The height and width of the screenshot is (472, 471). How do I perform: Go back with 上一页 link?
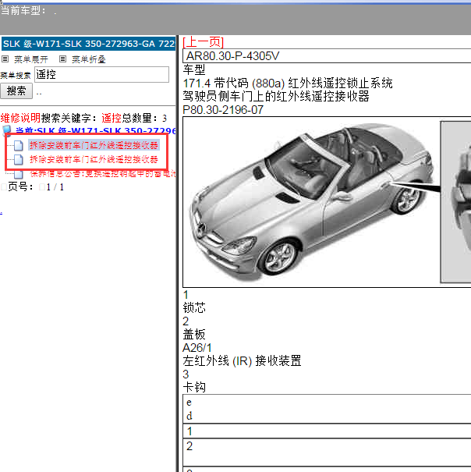(204, 42)
